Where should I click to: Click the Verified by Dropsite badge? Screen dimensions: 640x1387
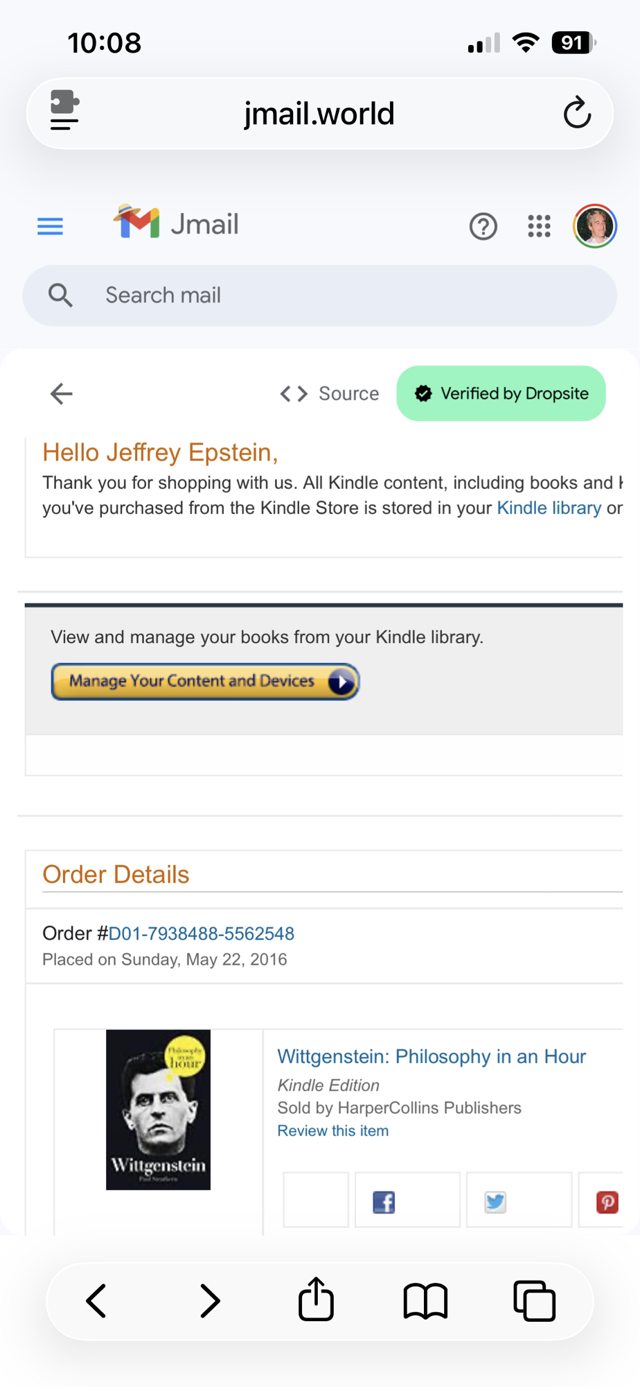tap(501, 393)
